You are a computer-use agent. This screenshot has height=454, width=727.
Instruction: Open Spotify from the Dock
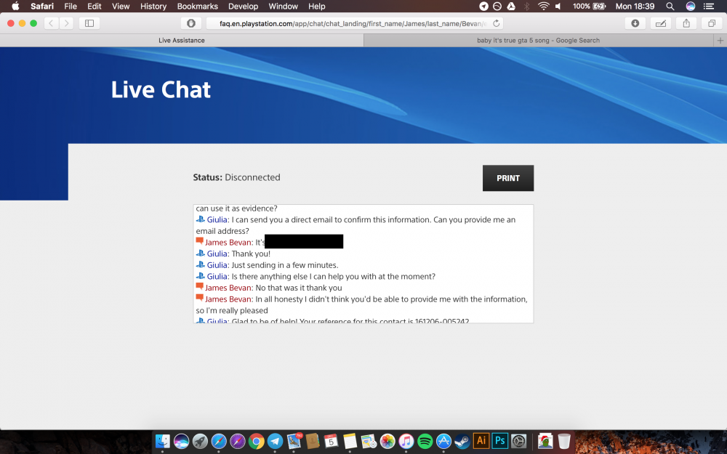425,441
